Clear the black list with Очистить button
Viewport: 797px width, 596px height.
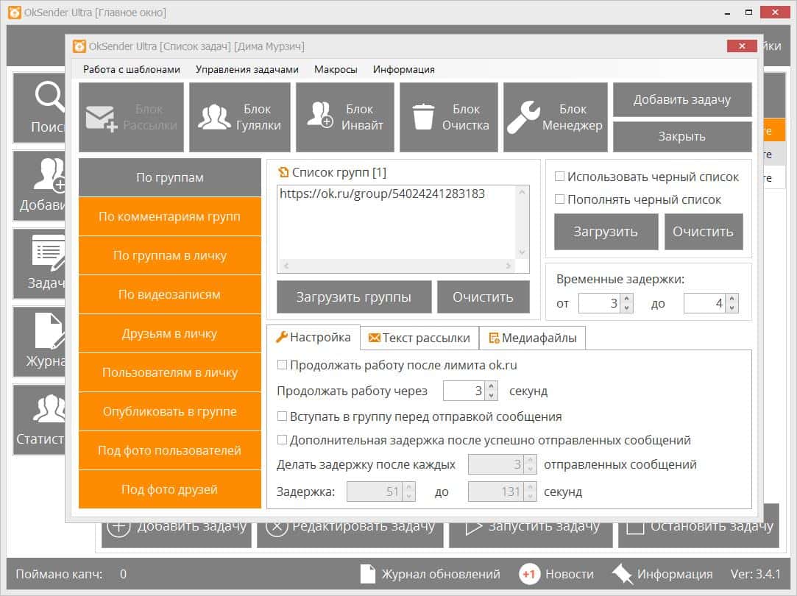point(704,232)
